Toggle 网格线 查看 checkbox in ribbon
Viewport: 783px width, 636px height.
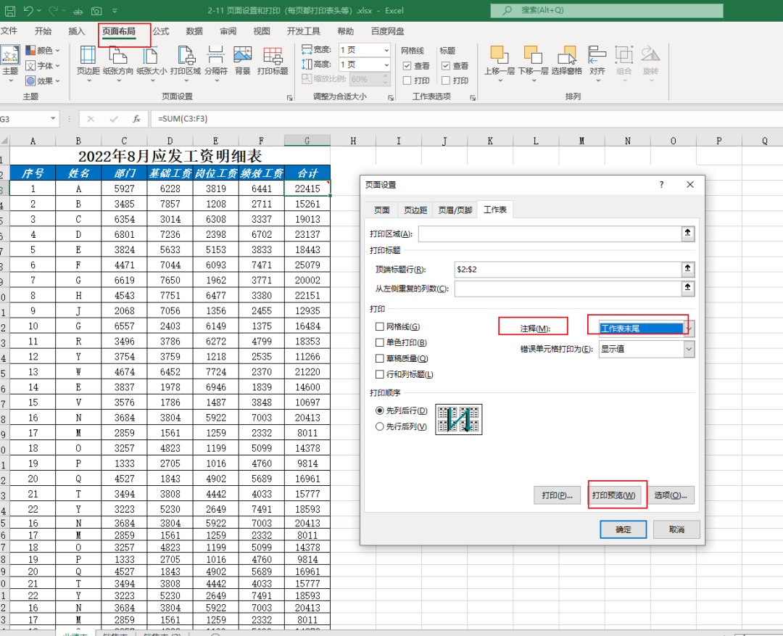407,66
